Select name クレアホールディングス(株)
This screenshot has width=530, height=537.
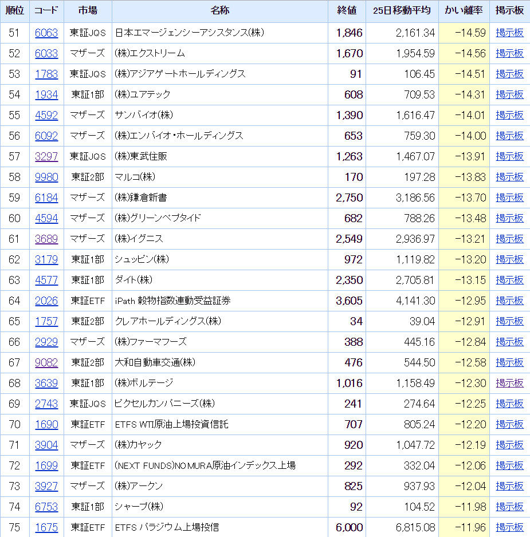pos(168,321)
